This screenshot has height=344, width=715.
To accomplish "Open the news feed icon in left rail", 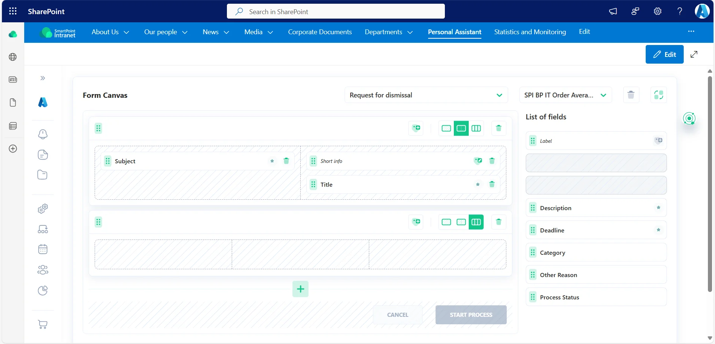I will point(13,80).
